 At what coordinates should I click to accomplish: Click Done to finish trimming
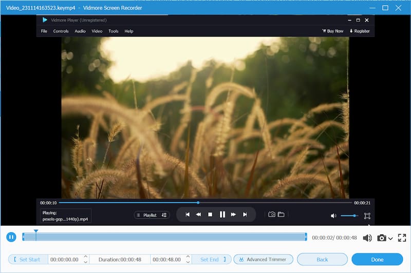[377, 259]
